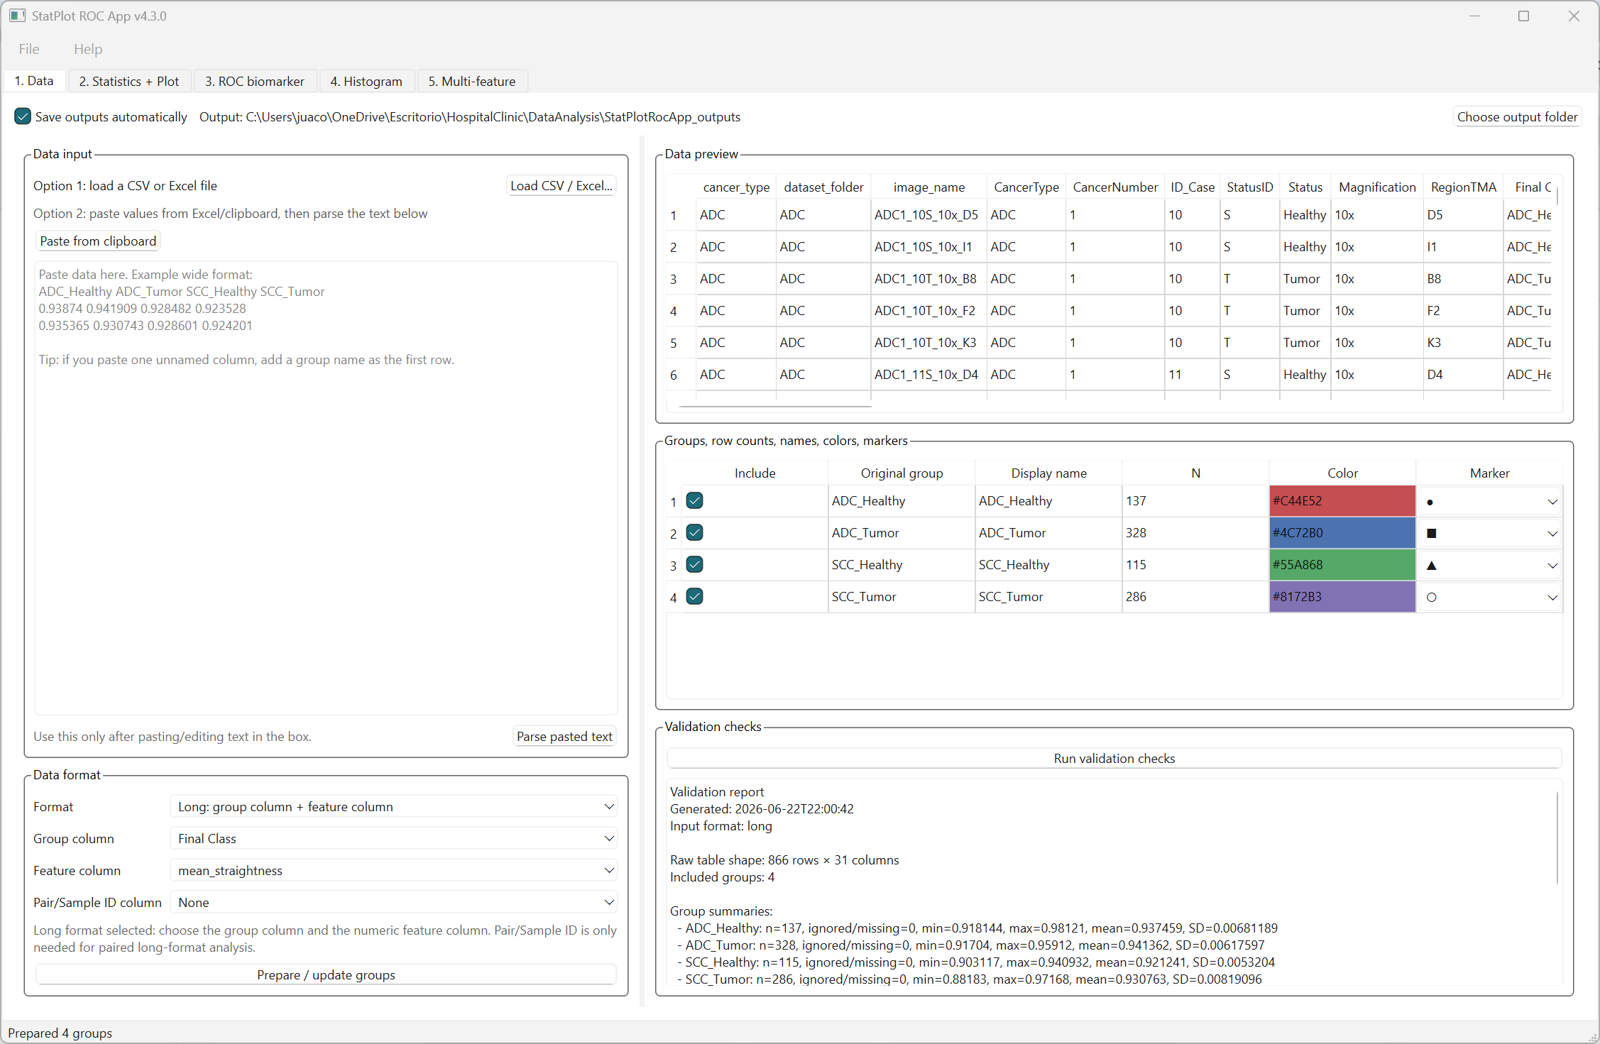The height and width of the screenshot is (1044, 1600).
Task: Click the ID_Case column header
Action: (1193, 187)
